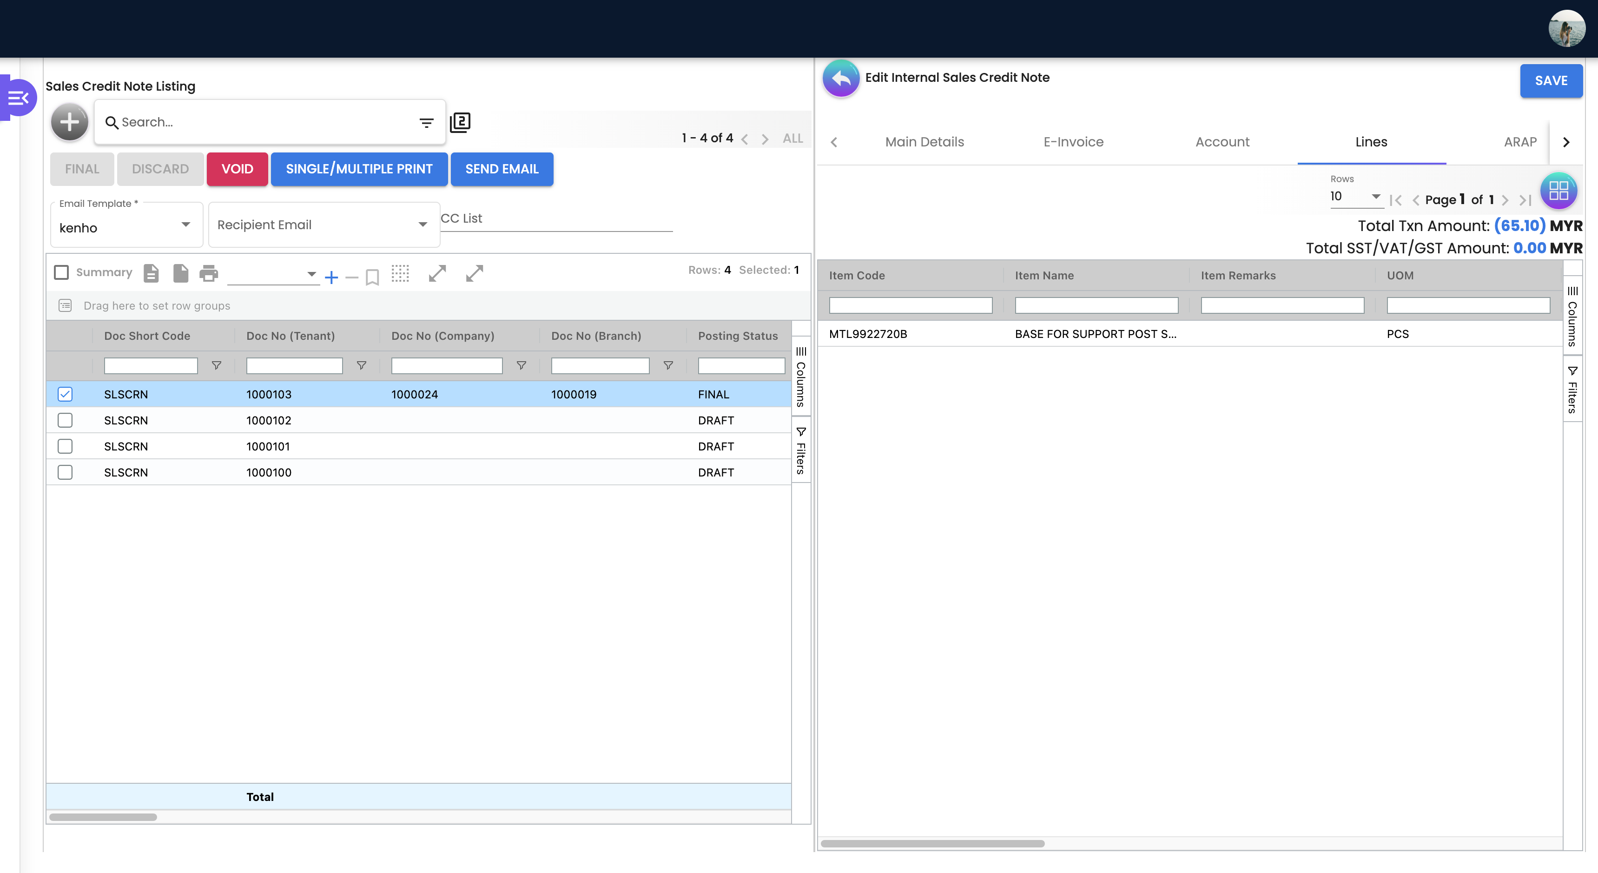This screenshot has width=1598, height=873.
Task: Click the SEND EMAIL button
Action: click(x=502, y=169)
